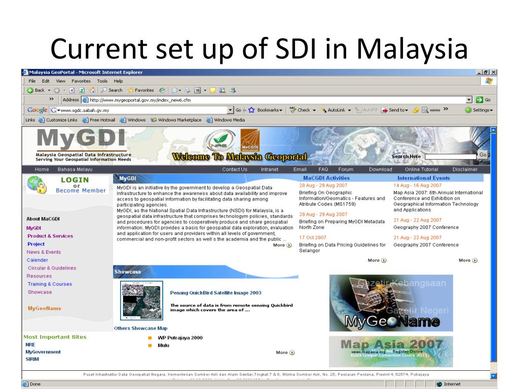
Task: Click the Messenger icon in the toolbar
Action: point(233,90)
